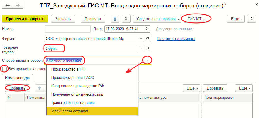
Task: Open the document report list icon
Action: (115, 19)
